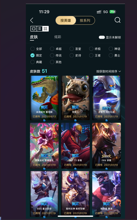Choose the 按英雄 segment button
Viewport: 137px width, 220px height.
(66, 21)
